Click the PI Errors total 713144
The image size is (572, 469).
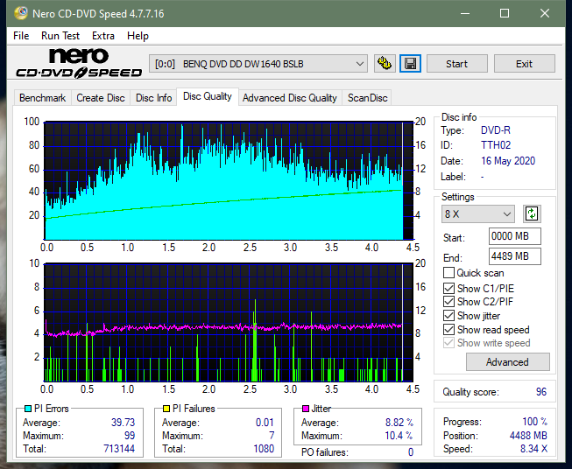[119, 449]
